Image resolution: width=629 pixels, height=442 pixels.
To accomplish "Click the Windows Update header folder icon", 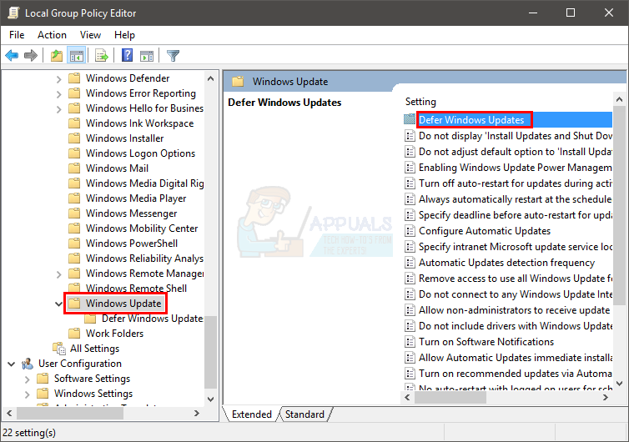I will [x=238, y=82].
